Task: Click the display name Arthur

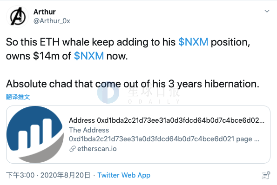Action: tap(45, 12)
